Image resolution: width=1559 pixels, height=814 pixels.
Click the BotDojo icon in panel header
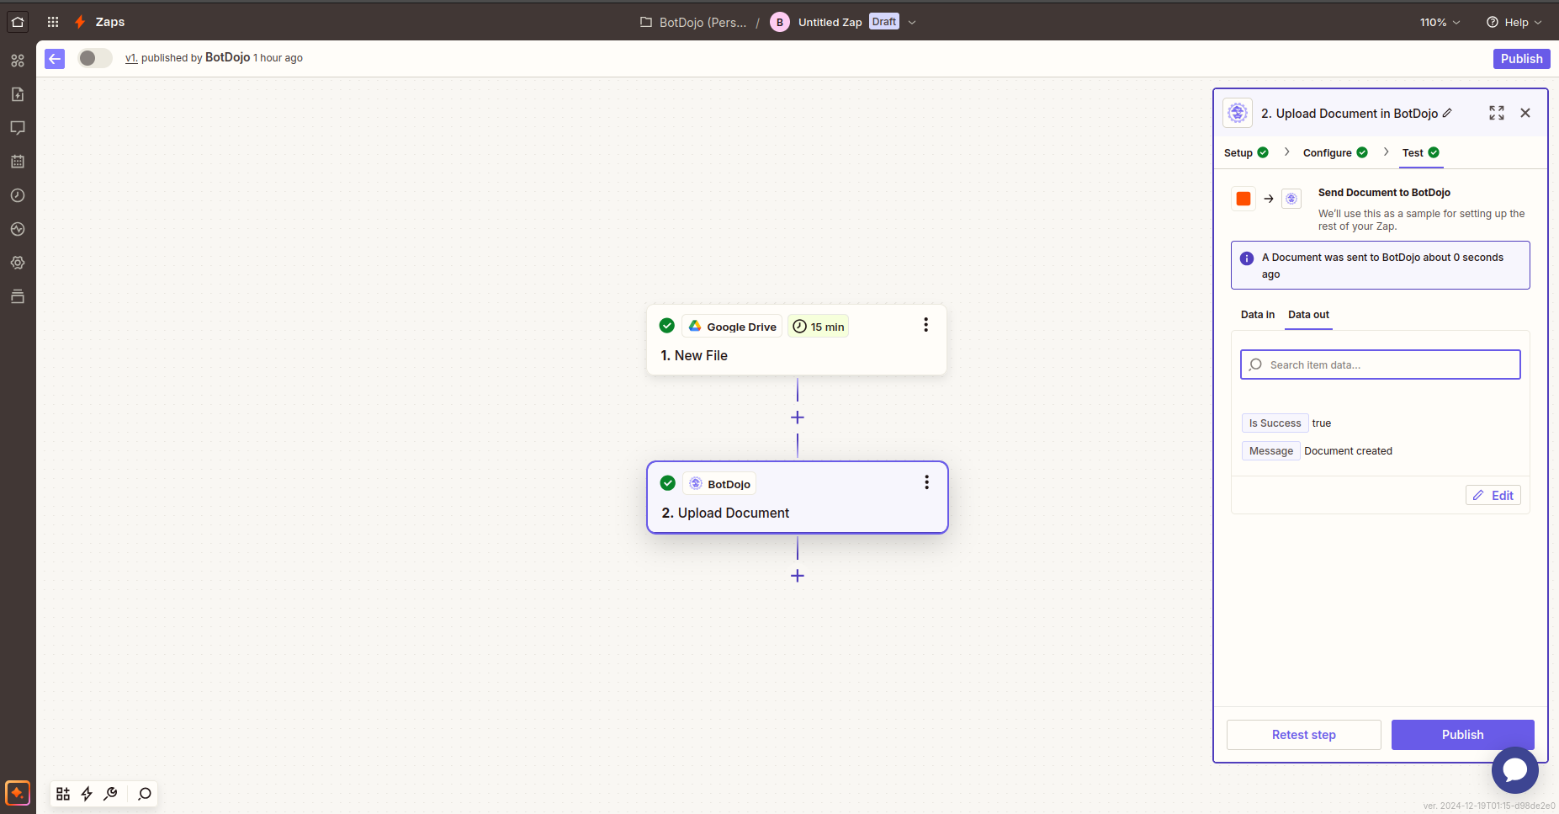(x=1238, y=113)
